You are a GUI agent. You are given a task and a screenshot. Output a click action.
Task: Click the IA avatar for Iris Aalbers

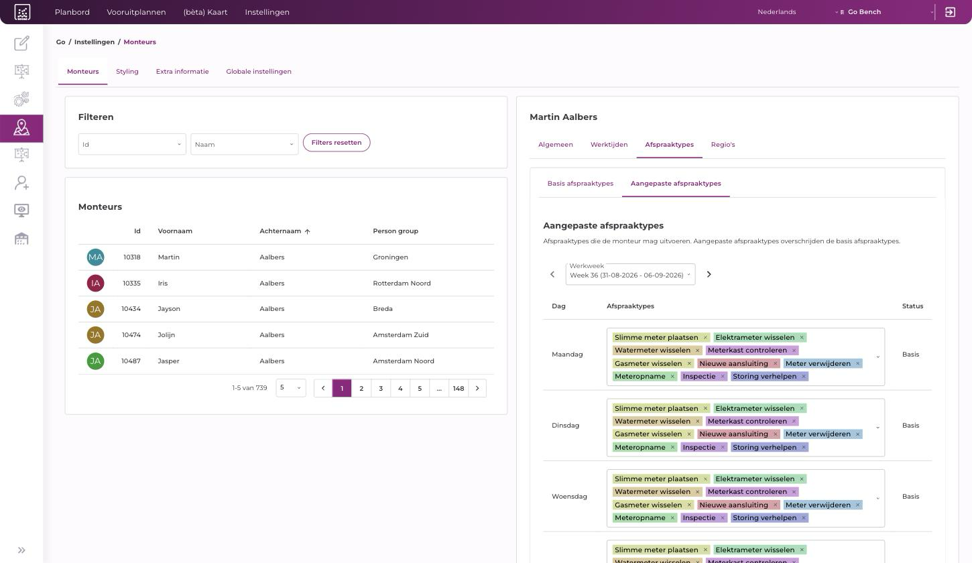pos(95,283)
